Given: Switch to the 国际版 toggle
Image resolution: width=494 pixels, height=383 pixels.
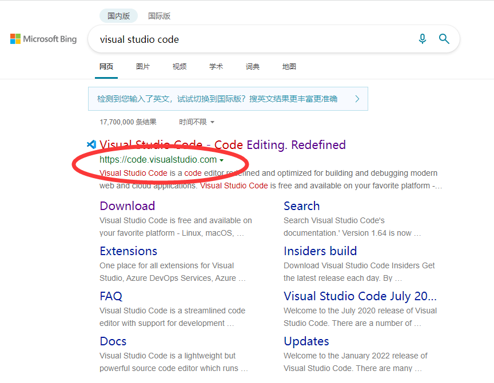Looking at the screenshot, I should [x=159, y=16].
